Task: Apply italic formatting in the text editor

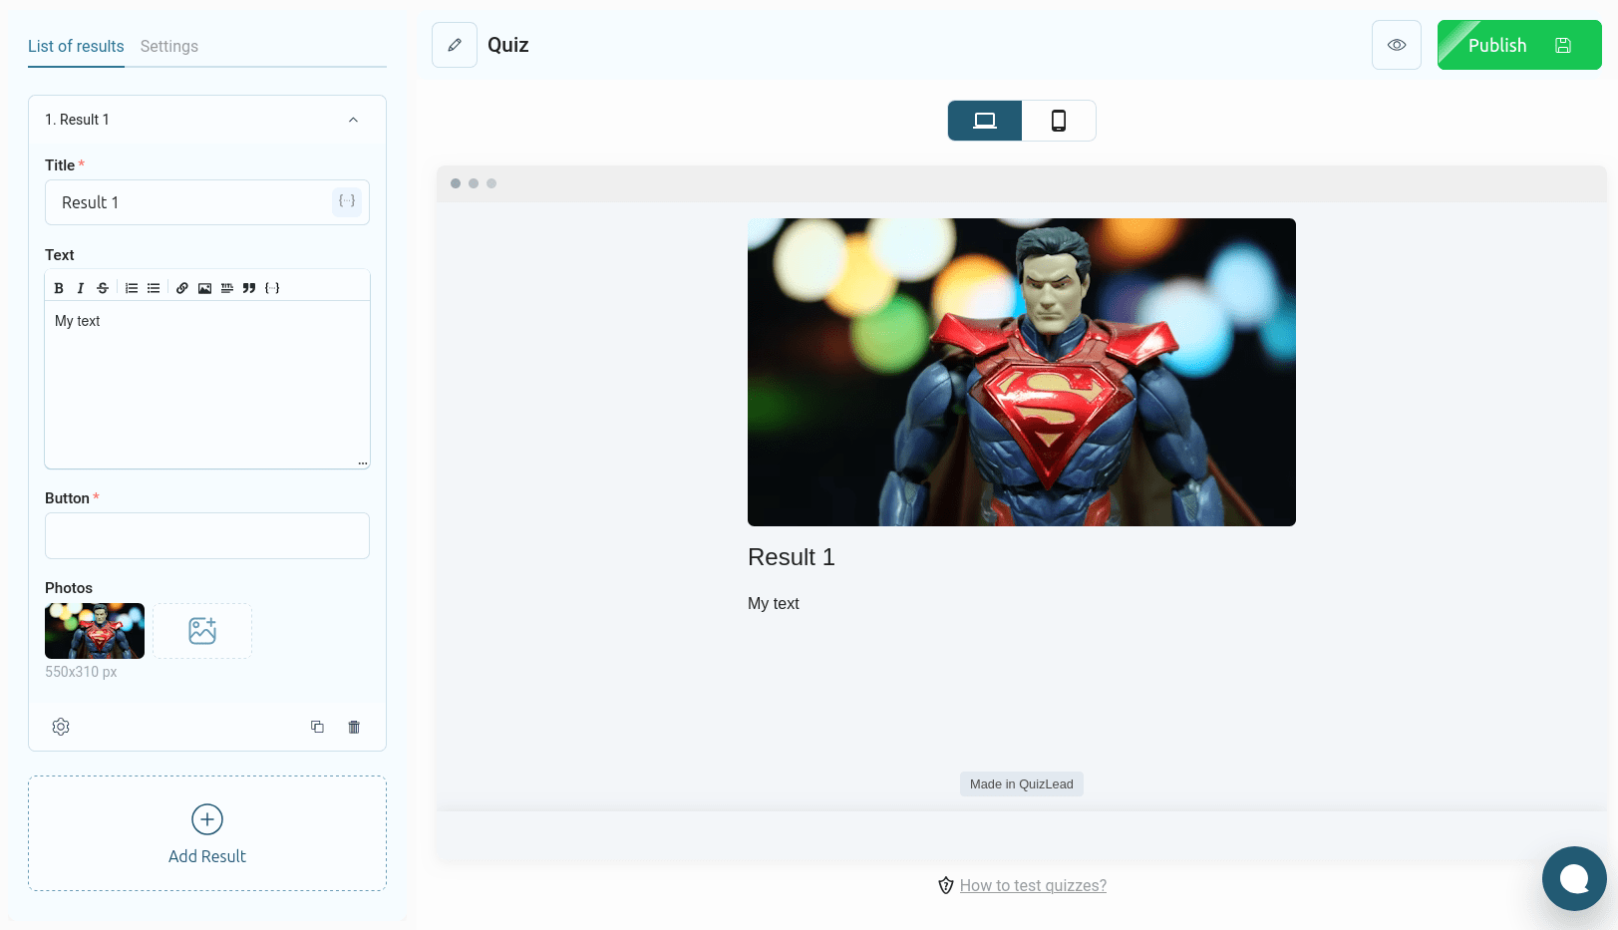Action: (x=81, y=288)
